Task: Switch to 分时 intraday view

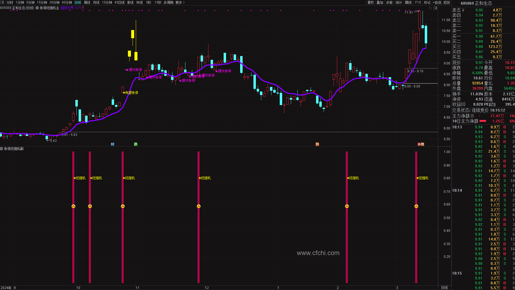Action: pyautogui.click(x=10, y=2)
